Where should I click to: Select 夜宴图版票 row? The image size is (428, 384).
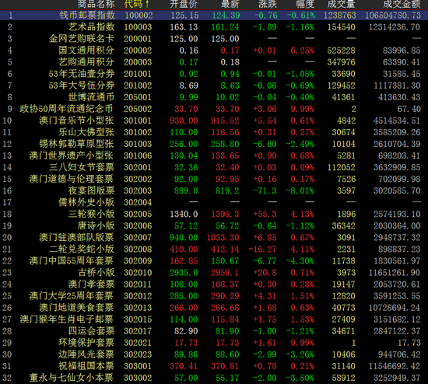tap(214, 190)
